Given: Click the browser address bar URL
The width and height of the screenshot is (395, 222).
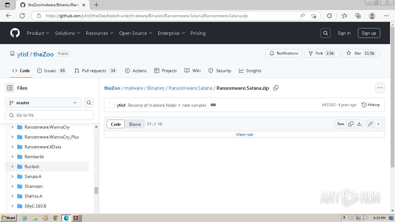Looking at the screenshot, I should tap(147, 16).
